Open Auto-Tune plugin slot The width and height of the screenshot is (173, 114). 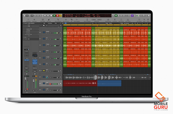click(x=27, y=60)
